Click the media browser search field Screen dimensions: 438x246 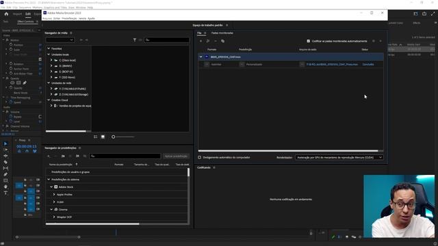[167, 40]
